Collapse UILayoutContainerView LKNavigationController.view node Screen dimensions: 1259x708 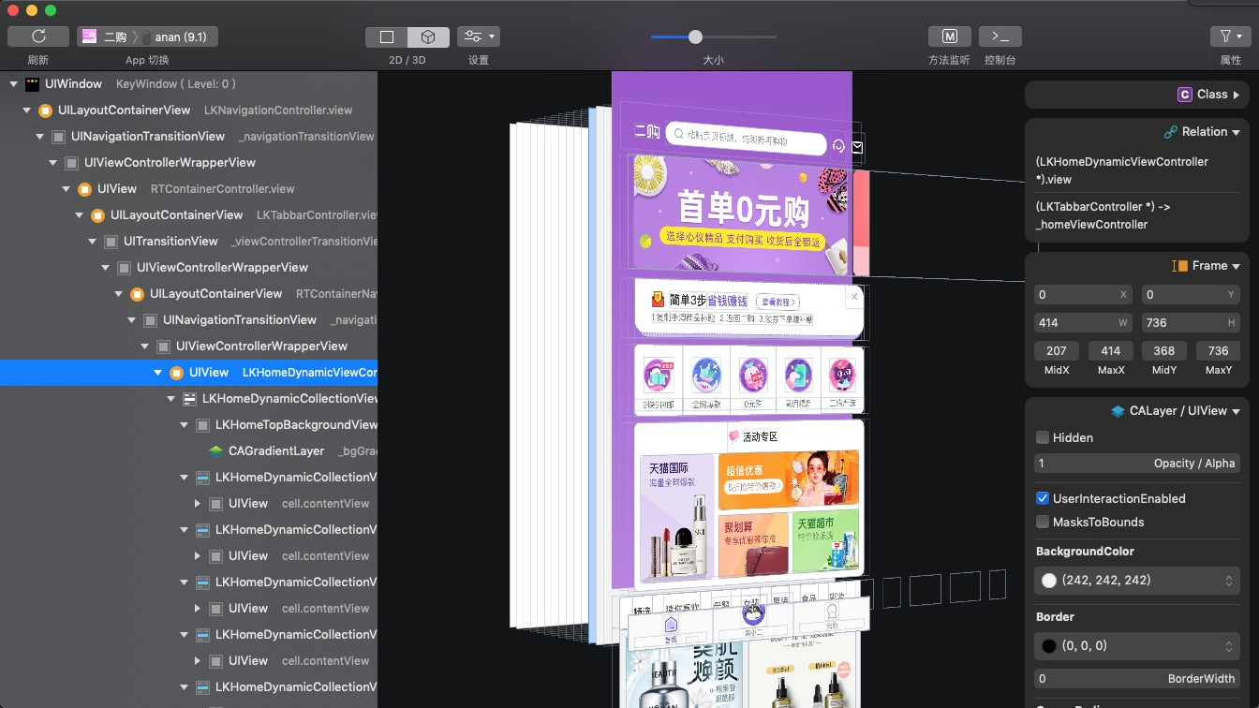[x=26, y=111]
